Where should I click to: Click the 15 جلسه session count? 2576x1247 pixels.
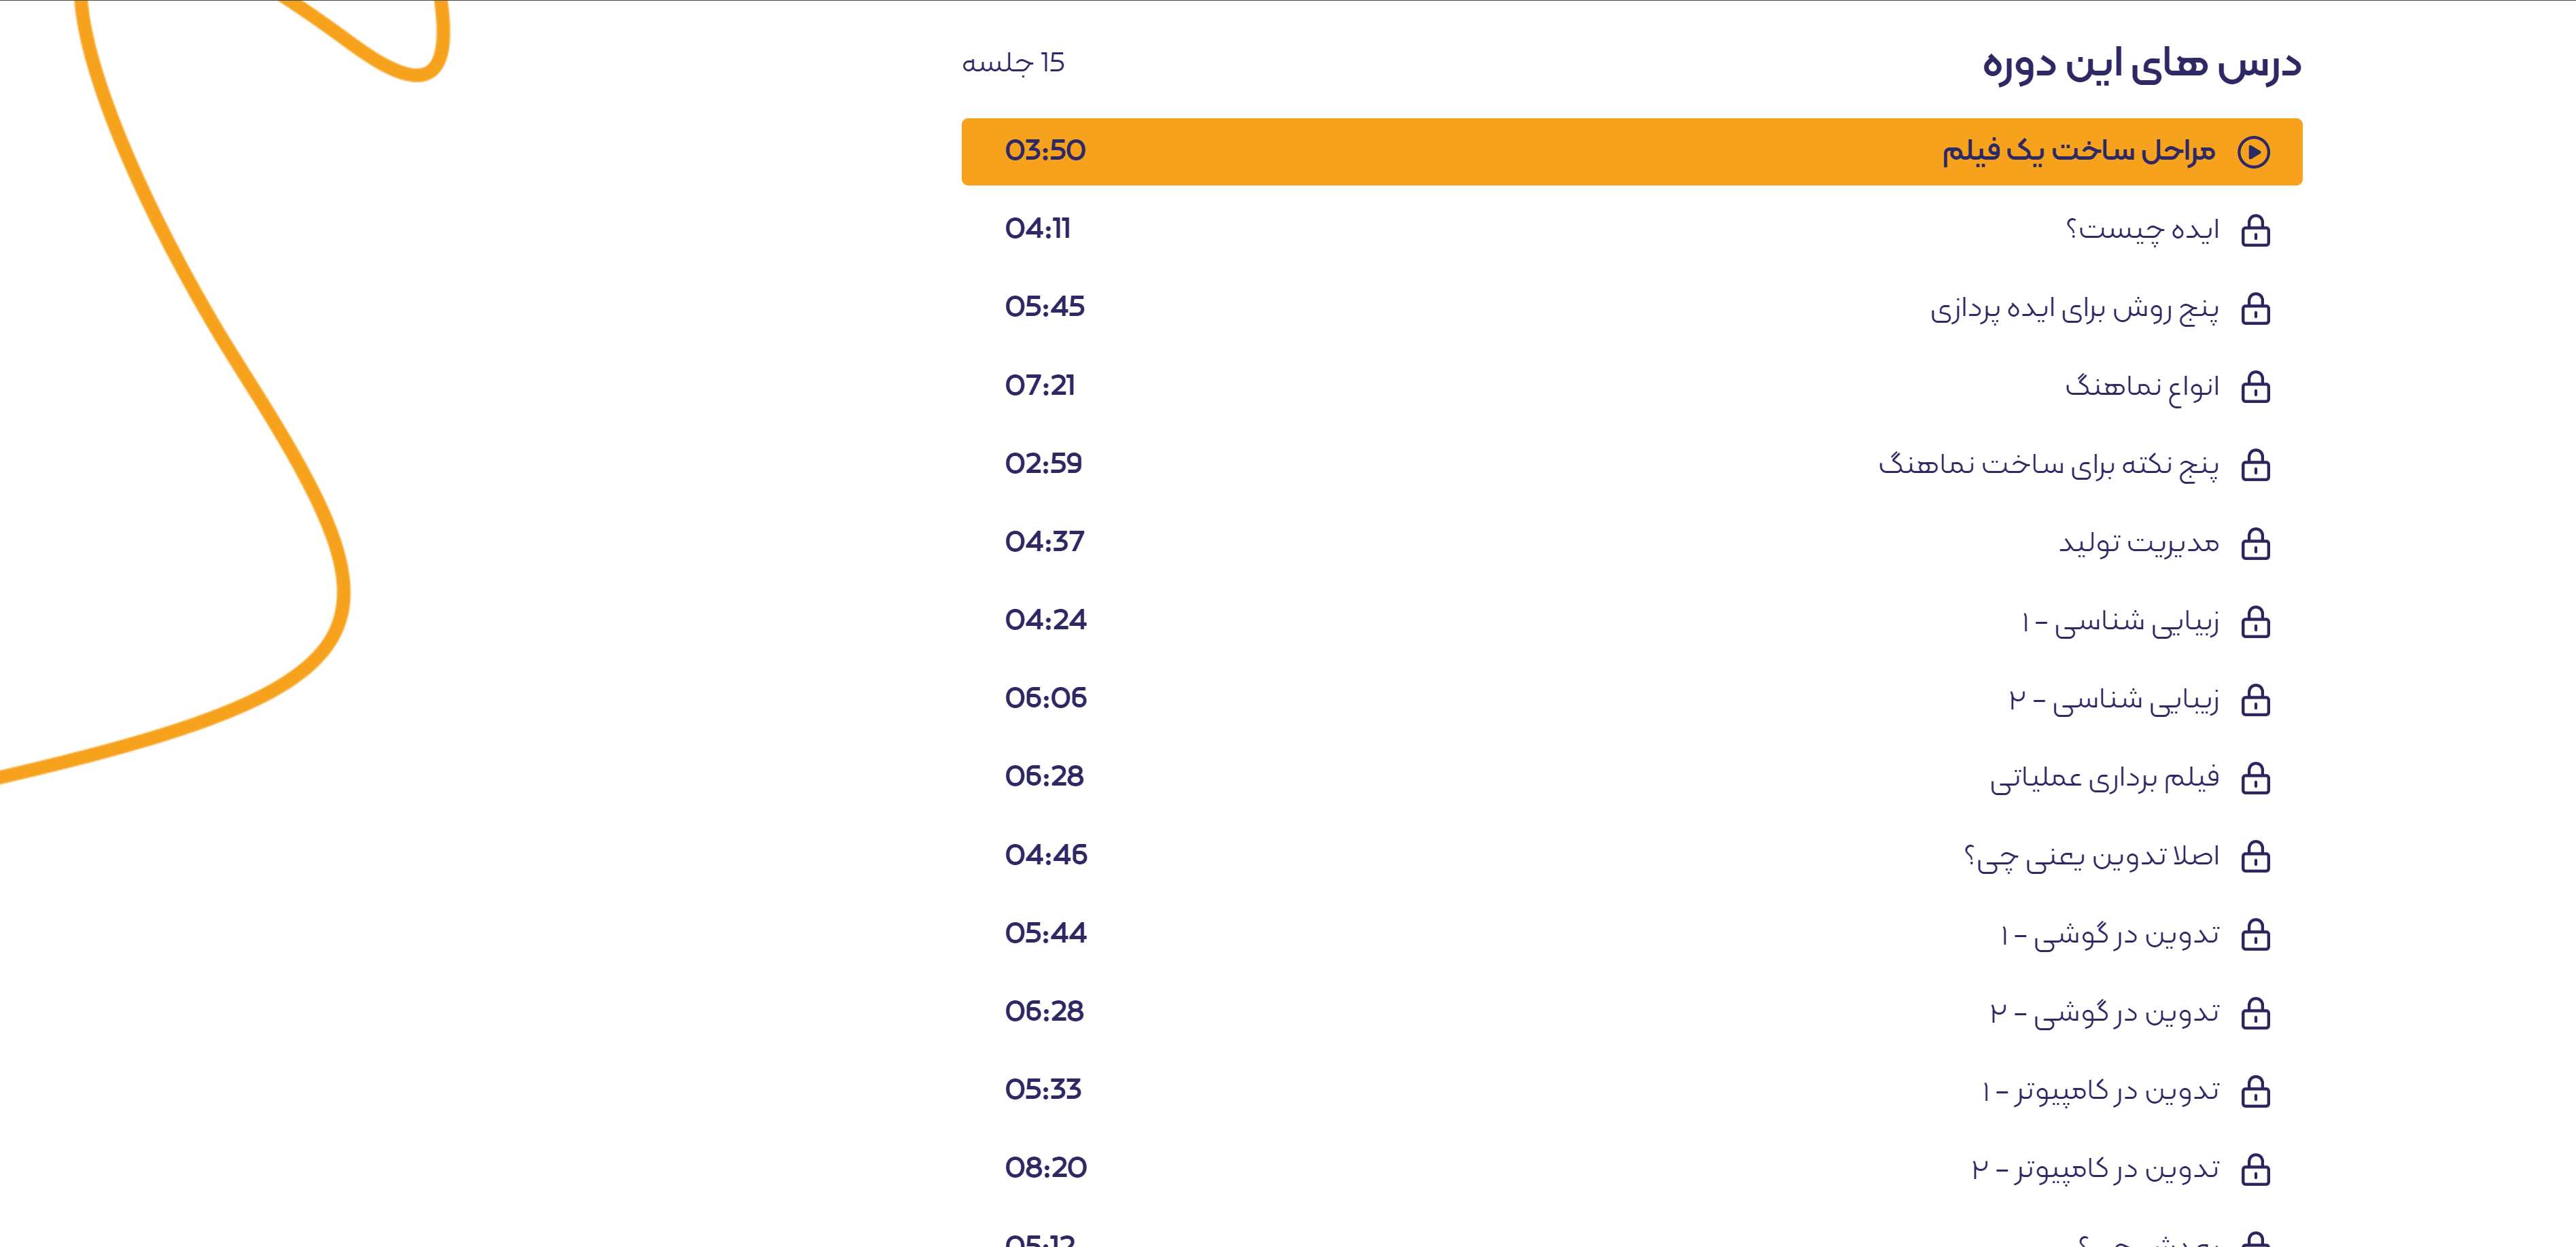[1013, 63]
